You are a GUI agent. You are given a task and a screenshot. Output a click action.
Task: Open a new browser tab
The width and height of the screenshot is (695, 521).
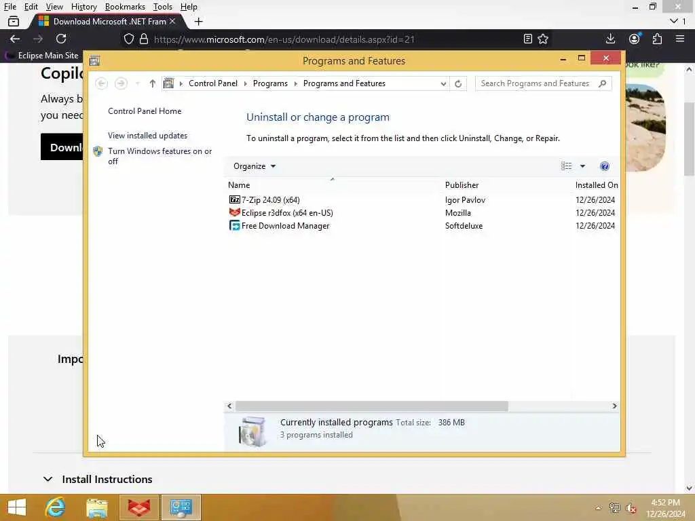point(199,21)
